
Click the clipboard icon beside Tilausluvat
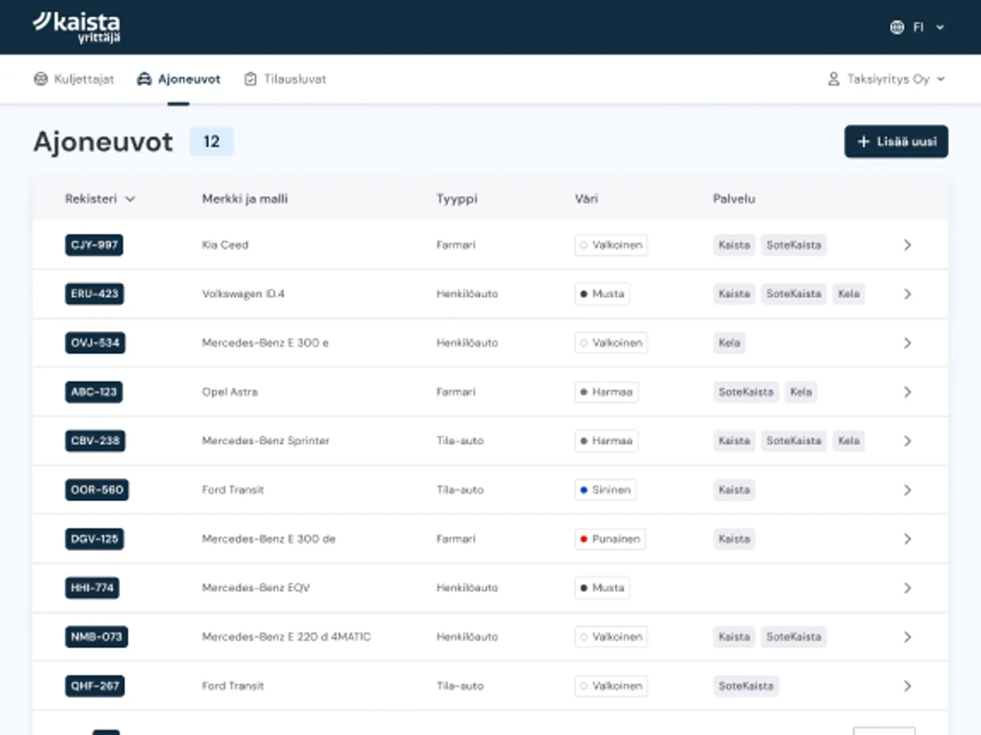(250, 79)
